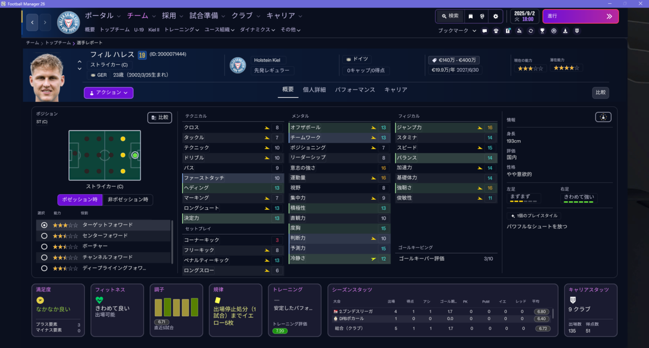
Task: Open the tactics board shortcut with notification
Action: 508,31
